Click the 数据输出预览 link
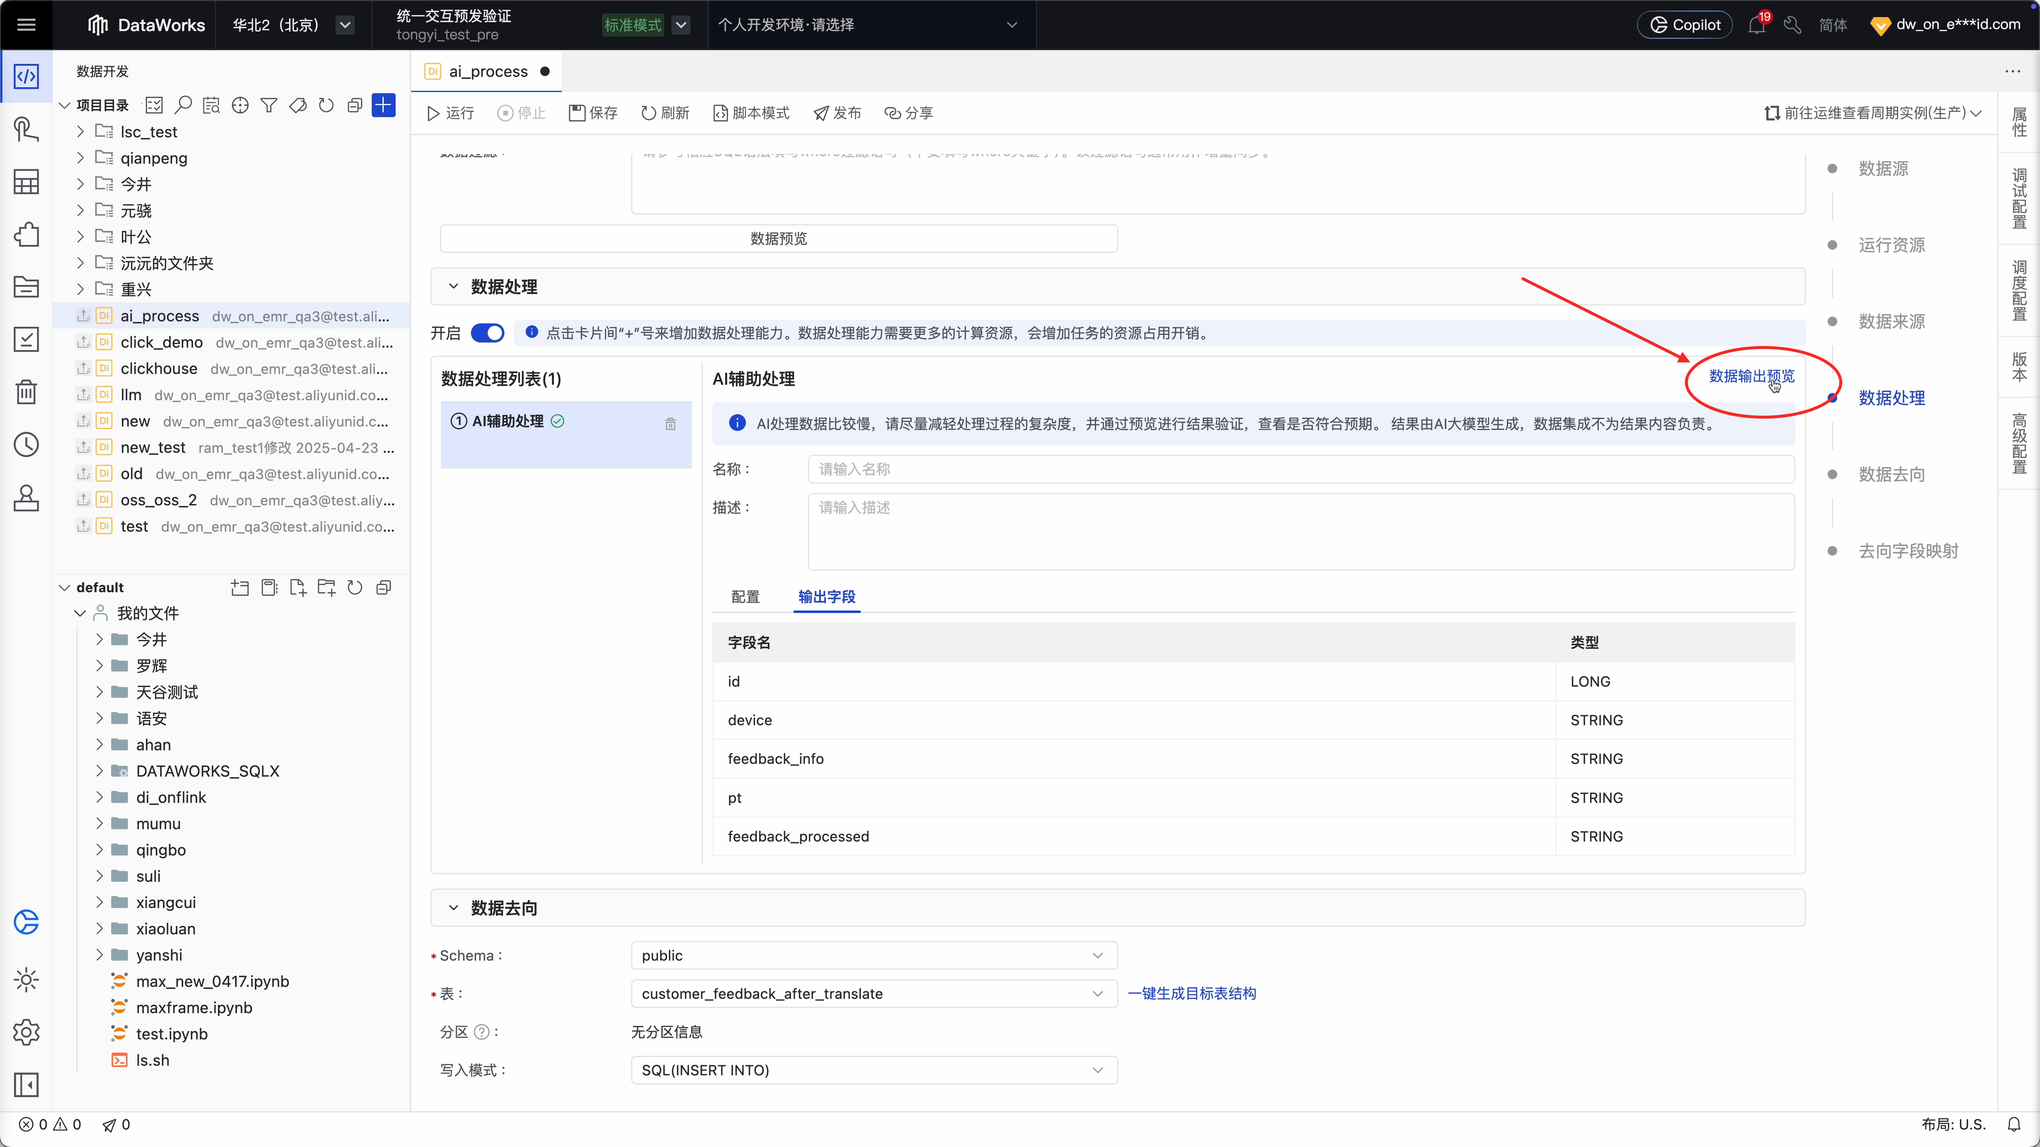2040x1147 pixels. pos(1751,376)
